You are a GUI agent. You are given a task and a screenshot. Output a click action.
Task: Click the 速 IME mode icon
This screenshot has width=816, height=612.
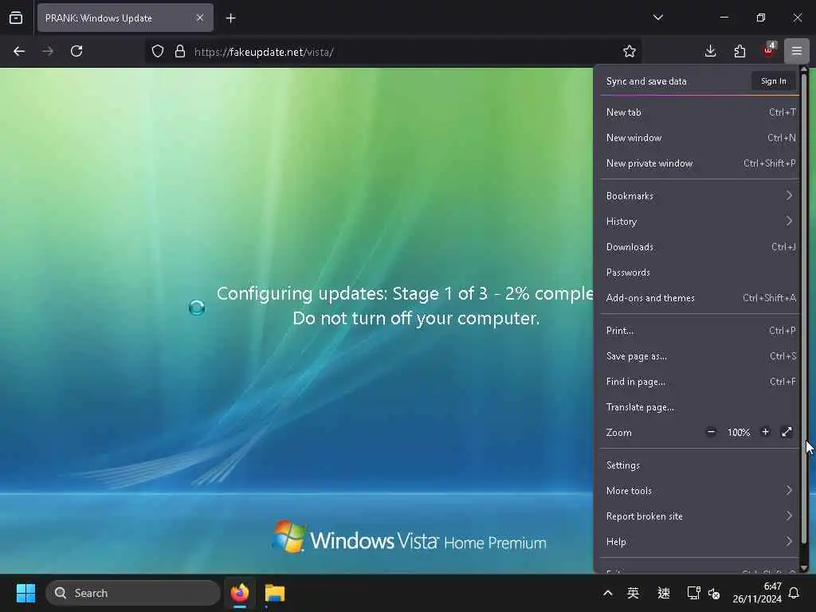pos(664,593)
